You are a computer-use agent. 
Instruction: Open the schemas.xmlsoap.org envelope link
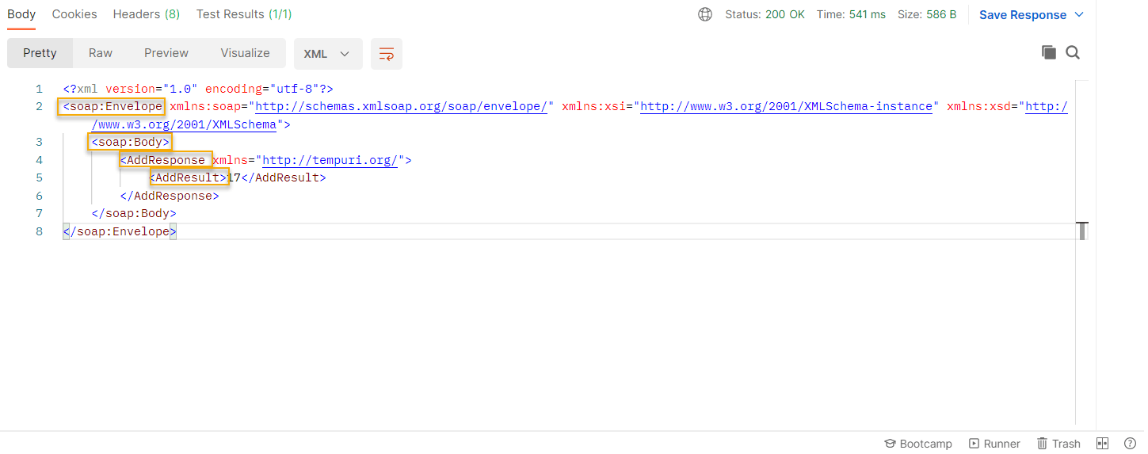click(x=402, y=106)
